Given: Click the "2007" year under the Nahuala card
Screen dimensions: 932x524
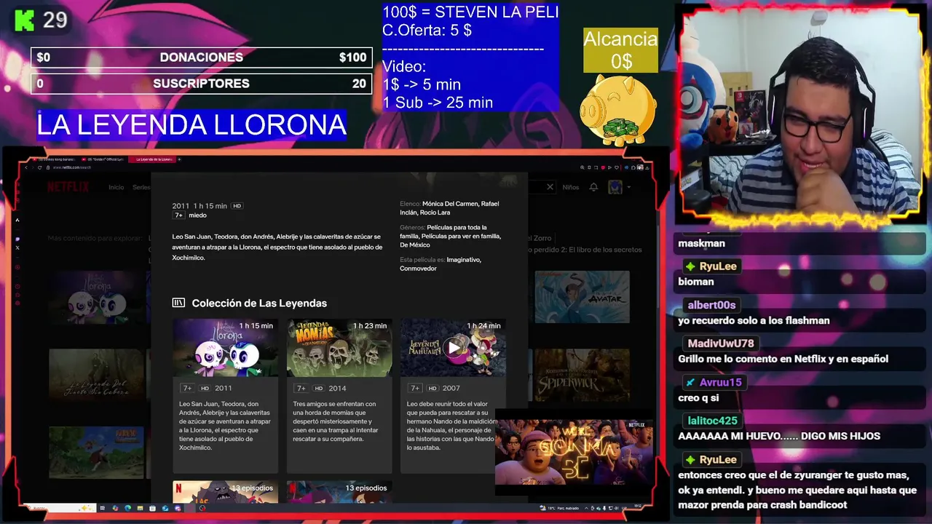Looking at the screenshot, I should click(x=451, y=389).
